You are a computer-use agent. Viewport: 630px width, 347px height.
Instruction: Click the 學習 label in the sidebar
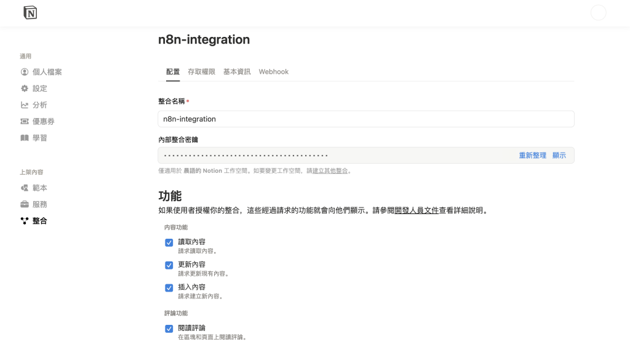click(x=40, y=138)
